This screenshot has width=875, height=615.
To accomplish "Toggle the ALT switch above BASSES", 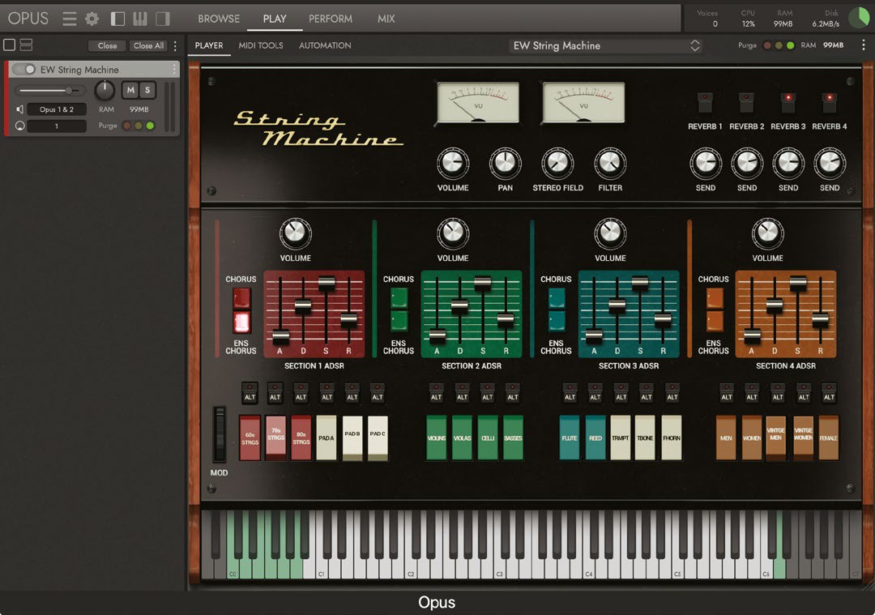I will coord(513,392).
